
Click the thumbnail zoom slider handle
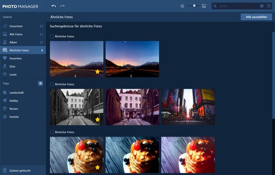pos(194,6)
